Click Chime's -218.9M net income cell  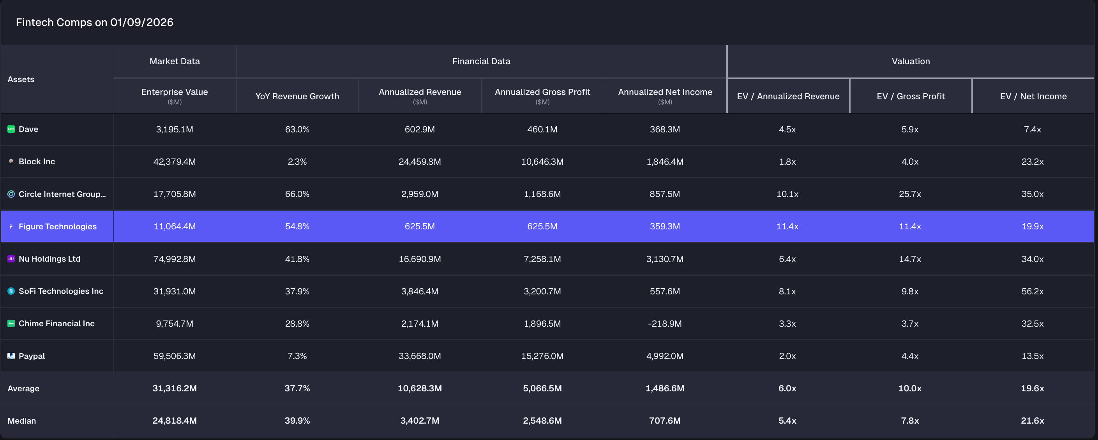click(664, 324)
